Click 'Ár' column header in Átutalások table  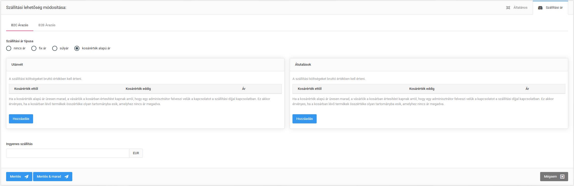click(x=527, y=89)
